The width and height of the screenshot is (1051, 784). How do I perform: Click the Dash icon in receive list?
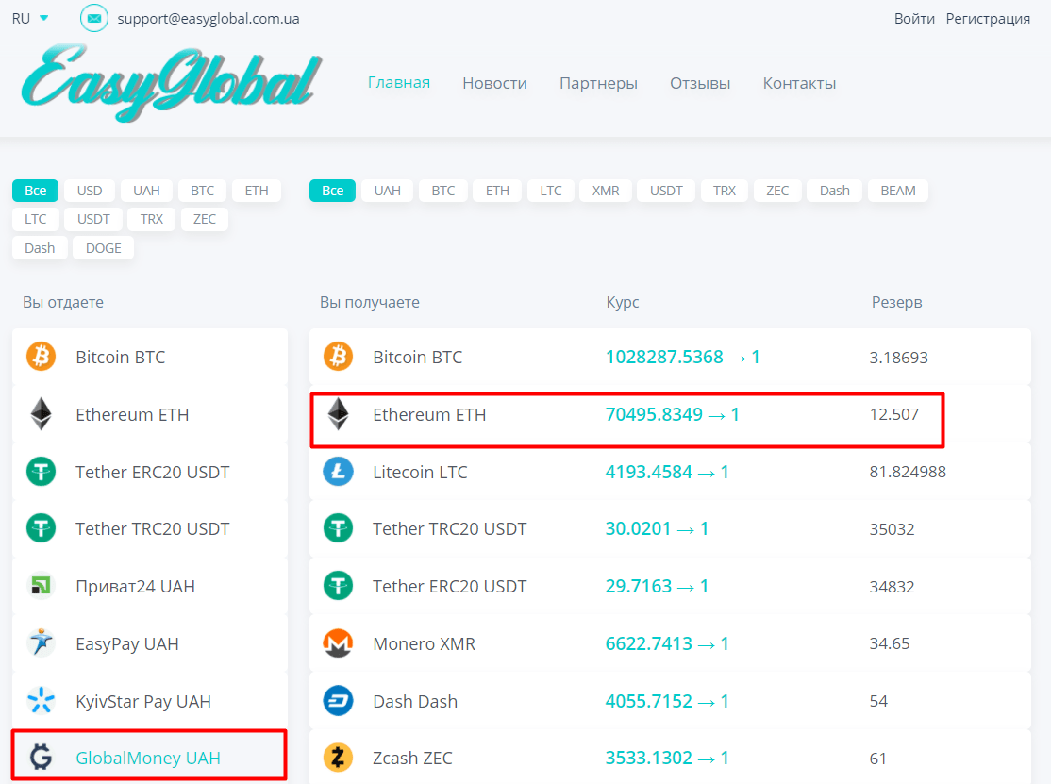(x=338, y=701)
